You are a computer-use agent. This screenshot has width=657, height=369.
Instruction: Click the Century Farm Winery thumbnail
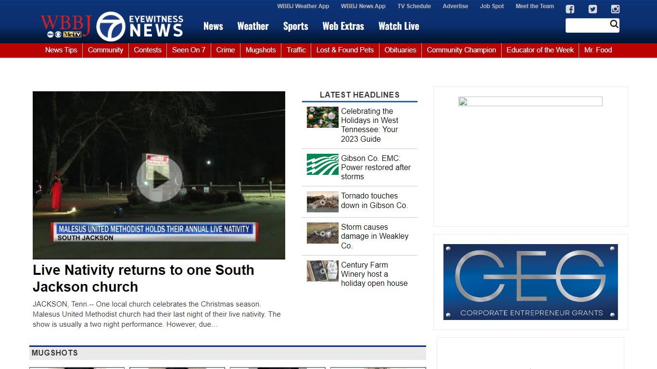click(322, 271)
